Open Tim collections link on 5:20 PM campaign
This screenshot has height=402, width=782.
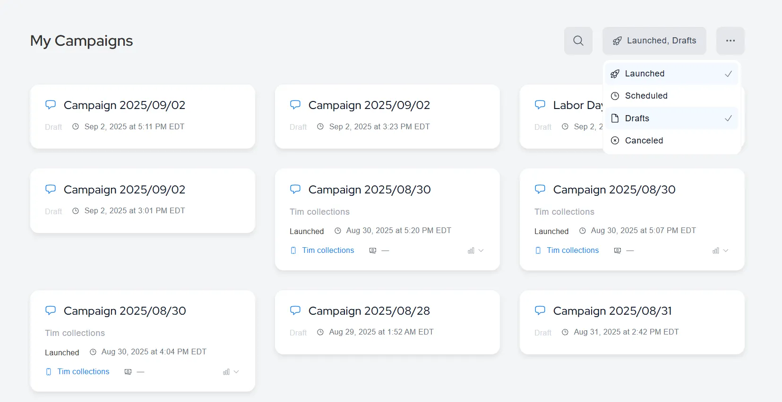328,251
